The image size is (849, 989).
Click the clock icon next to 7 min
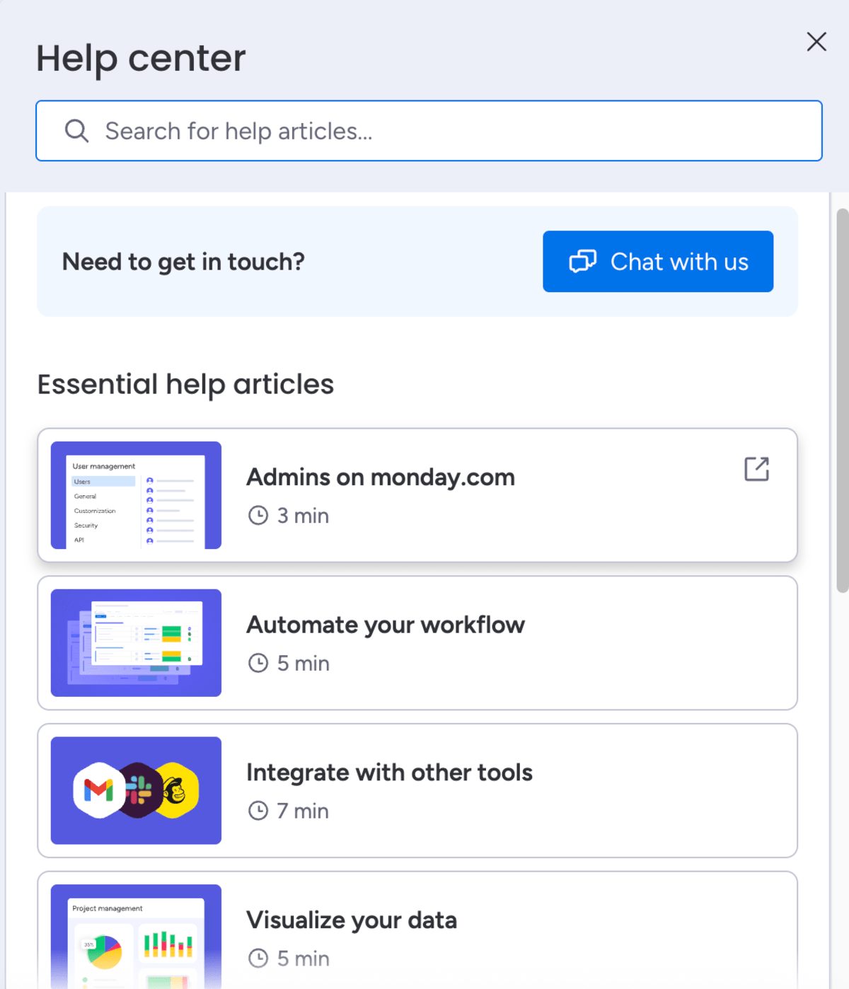point(258,811)
